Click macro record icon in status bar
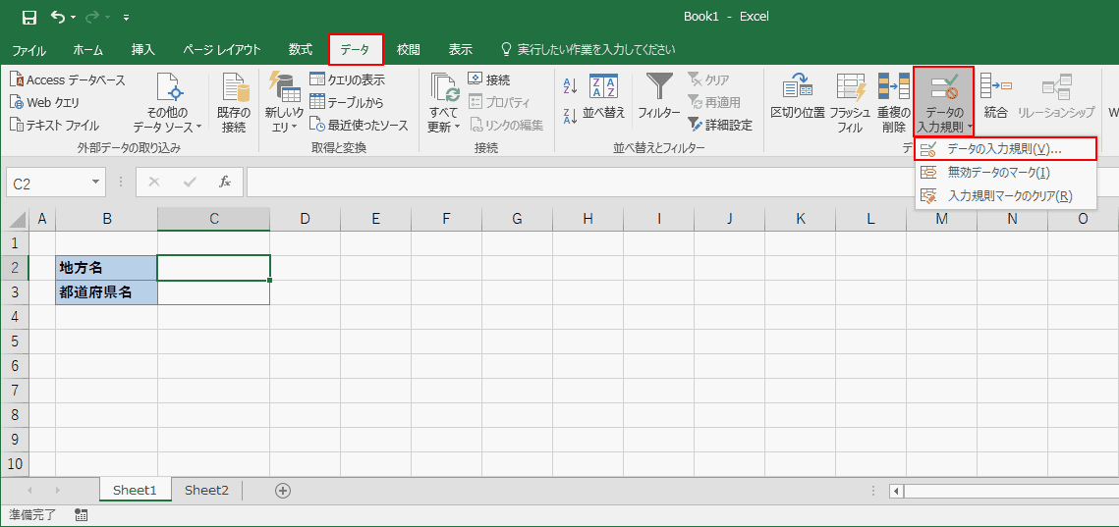 tap(81, 514)
